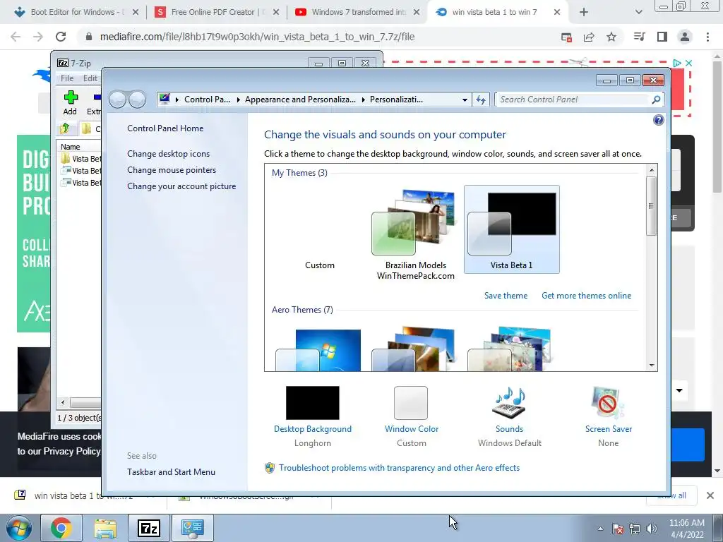Reload the Chrome page
Viewport: 723px width, 542px height.
click(x=61, y=37)
